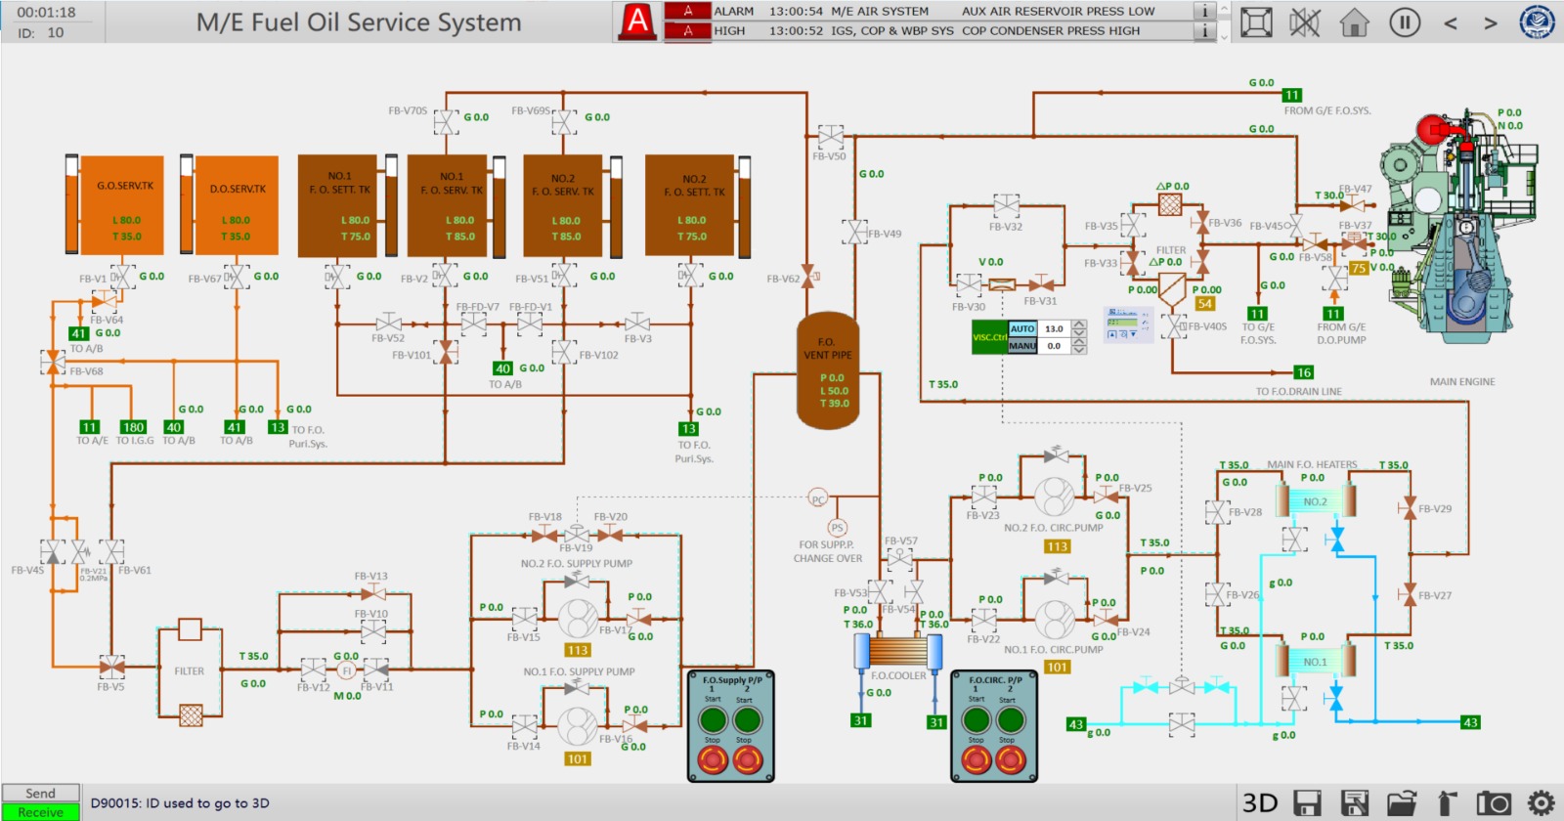
Task: Decrease the MANU viscosity output value
Action: (x=1079, y=350)
